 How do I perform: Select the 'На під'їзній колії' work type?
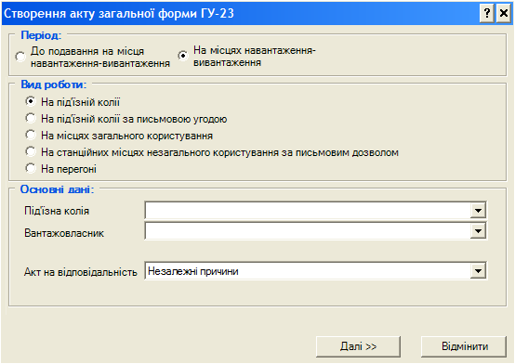tap(31, 101)
